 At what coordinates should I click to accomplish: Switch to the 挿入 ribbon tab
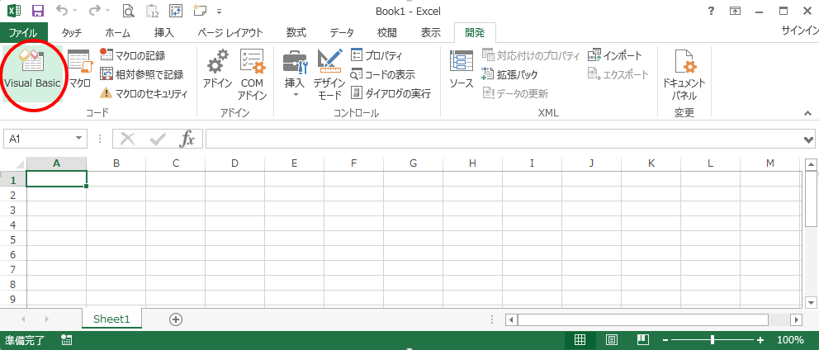coord(164,32)
